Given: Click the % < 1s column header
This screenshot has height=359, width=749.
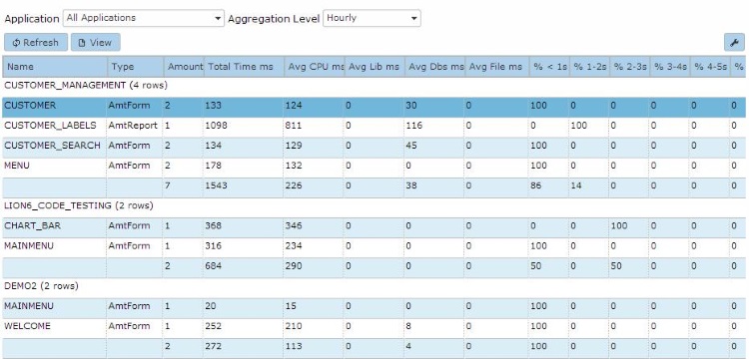Looking at the screenshot, I should tap(549, 67).
